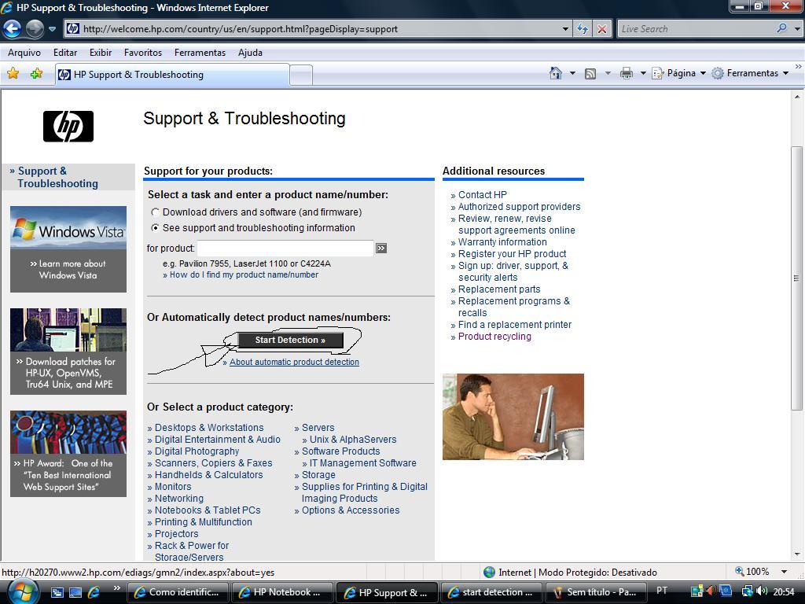Screen dimensions: 805x604
Task: Open the Página toolbar dropdown
Action: (x=678, y=73)
